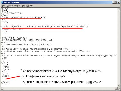Click the table width=100% BGCOLOR line
The height and width of the screenshot is (91, 121).
[x=23, y=18]
